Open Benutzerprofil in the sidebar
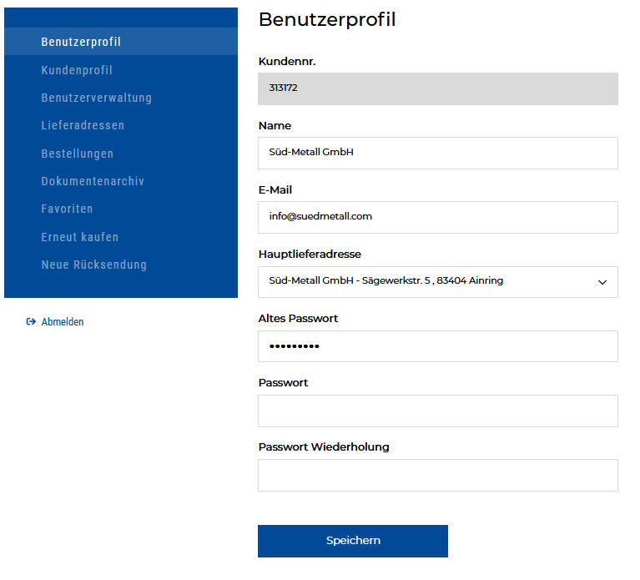This screenshot has width=640, height=580. point(81,42)
